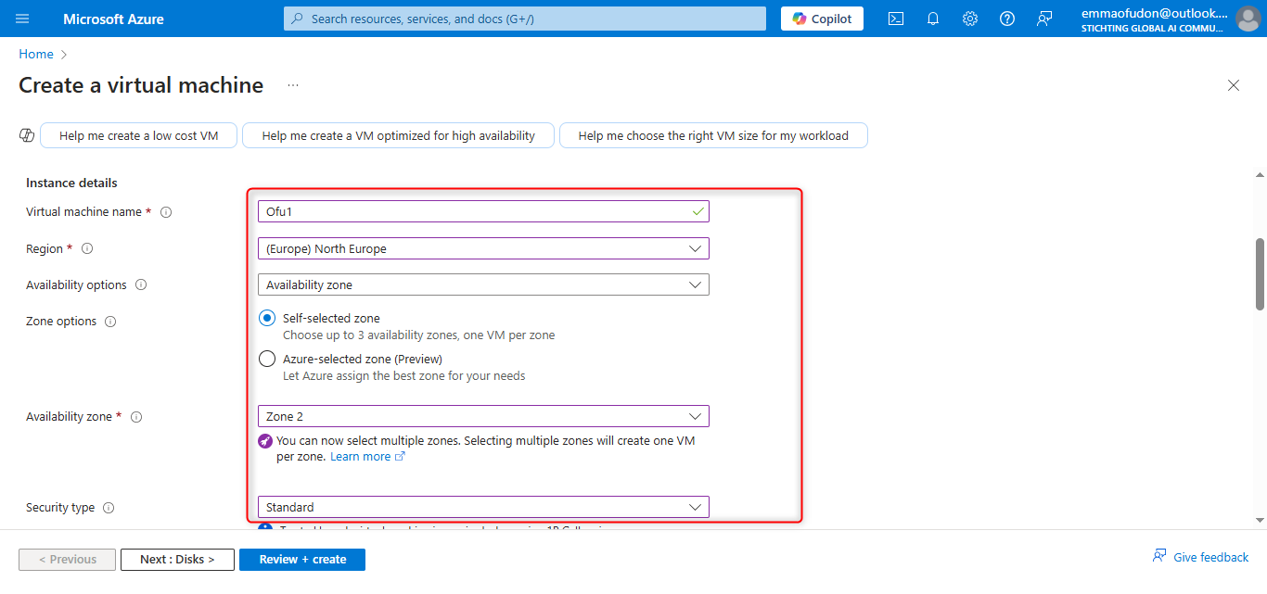The image size is (1267, 594).
Task: Click the Review + create button
Action: click(x=302, y=560)
